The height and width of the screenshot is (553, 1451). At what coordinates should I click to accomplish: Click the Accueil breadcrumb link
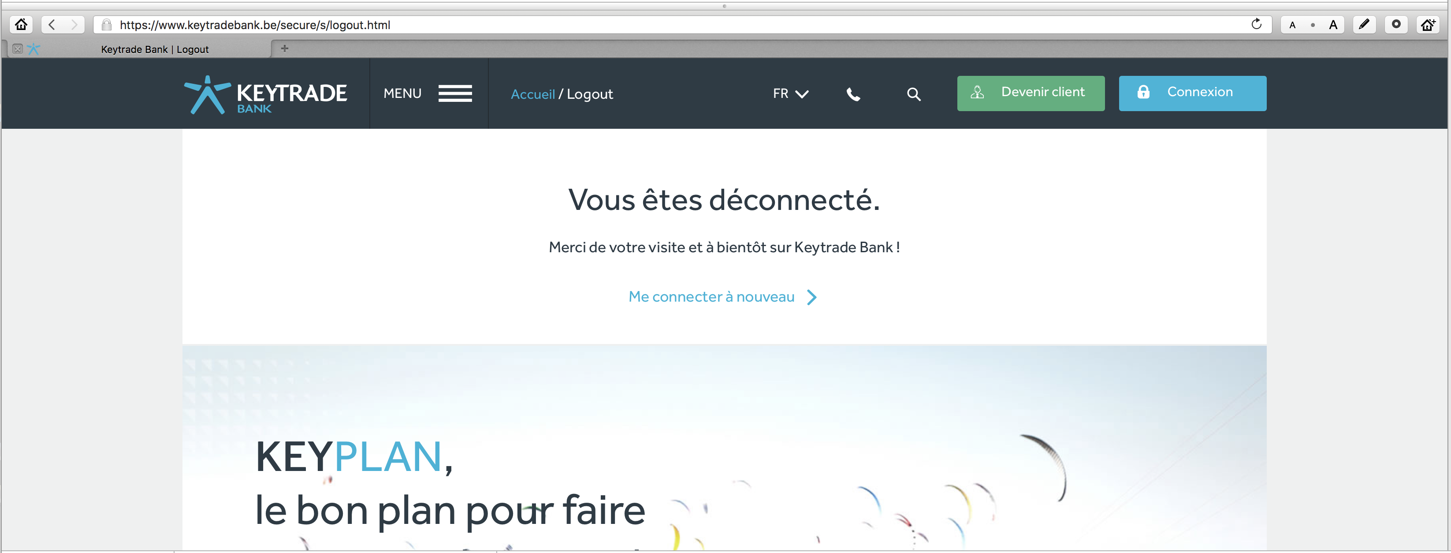(532, 94)
